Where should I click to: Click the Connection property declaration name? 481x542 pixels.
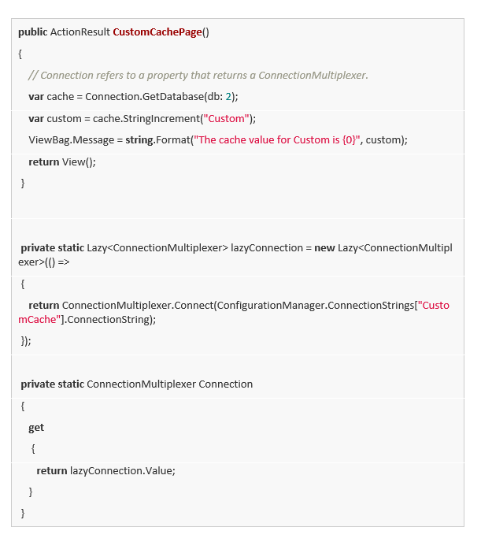[x=225, y=384]
